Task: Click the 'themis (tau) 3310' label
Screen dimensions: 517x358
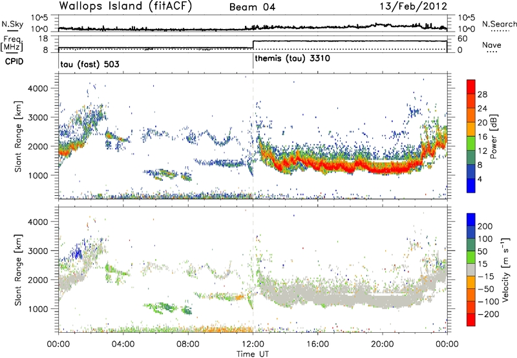Action: tap(293, 59)
